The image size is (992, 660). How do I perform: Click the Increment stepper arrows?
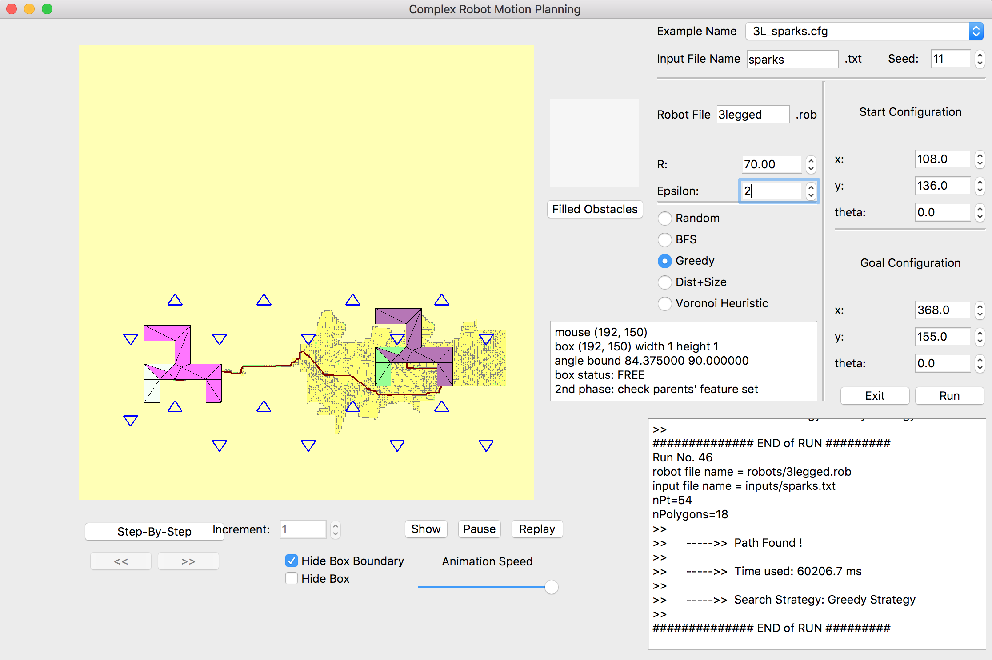coord(336,529)
